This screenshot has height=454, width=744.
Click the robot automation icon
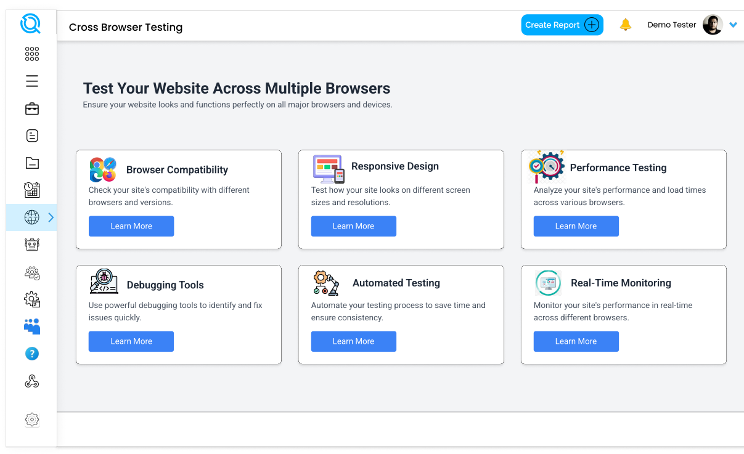[32, 245]
